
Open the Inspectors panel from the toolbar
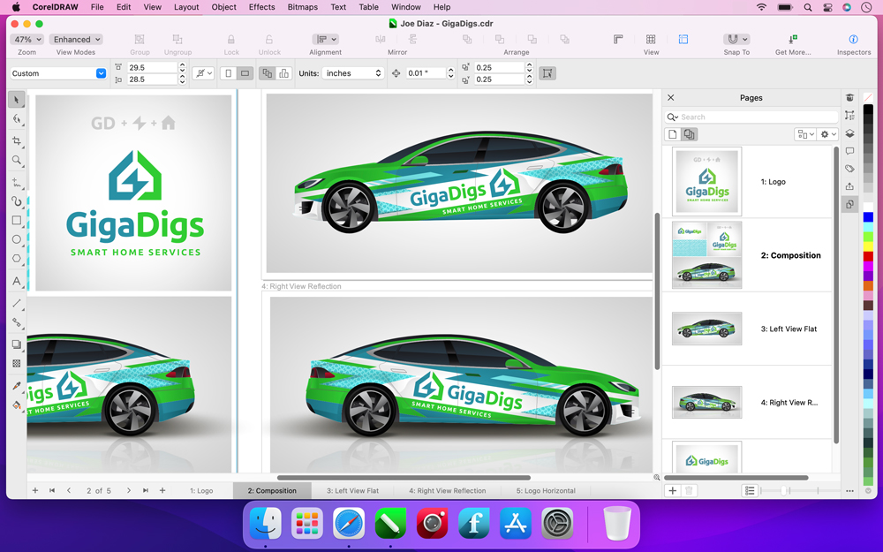853,40
